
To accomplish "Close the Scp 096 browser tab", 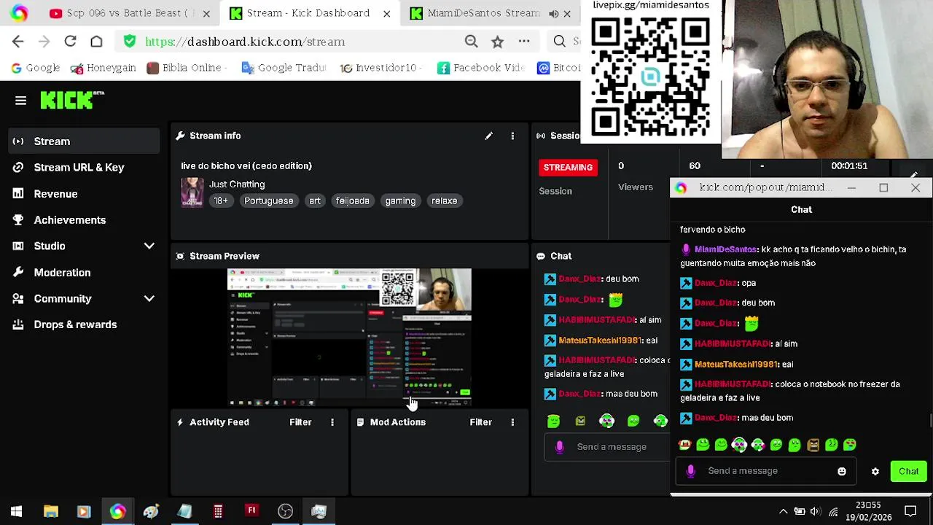I will point(206,13).
